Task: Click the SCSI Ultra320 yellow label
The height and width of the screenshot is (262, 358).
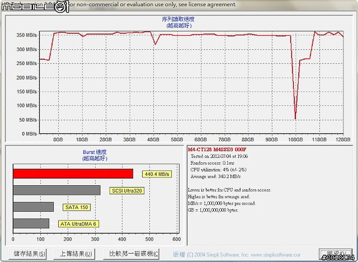Action: click(126, 191)
